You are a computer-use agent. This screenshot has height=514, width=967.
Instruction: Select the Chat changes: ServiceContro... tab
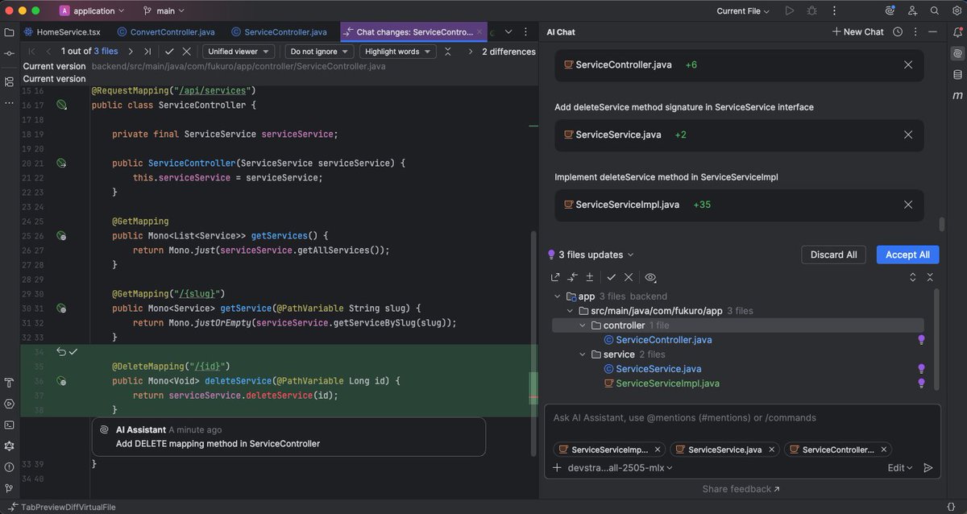(413, 31)
